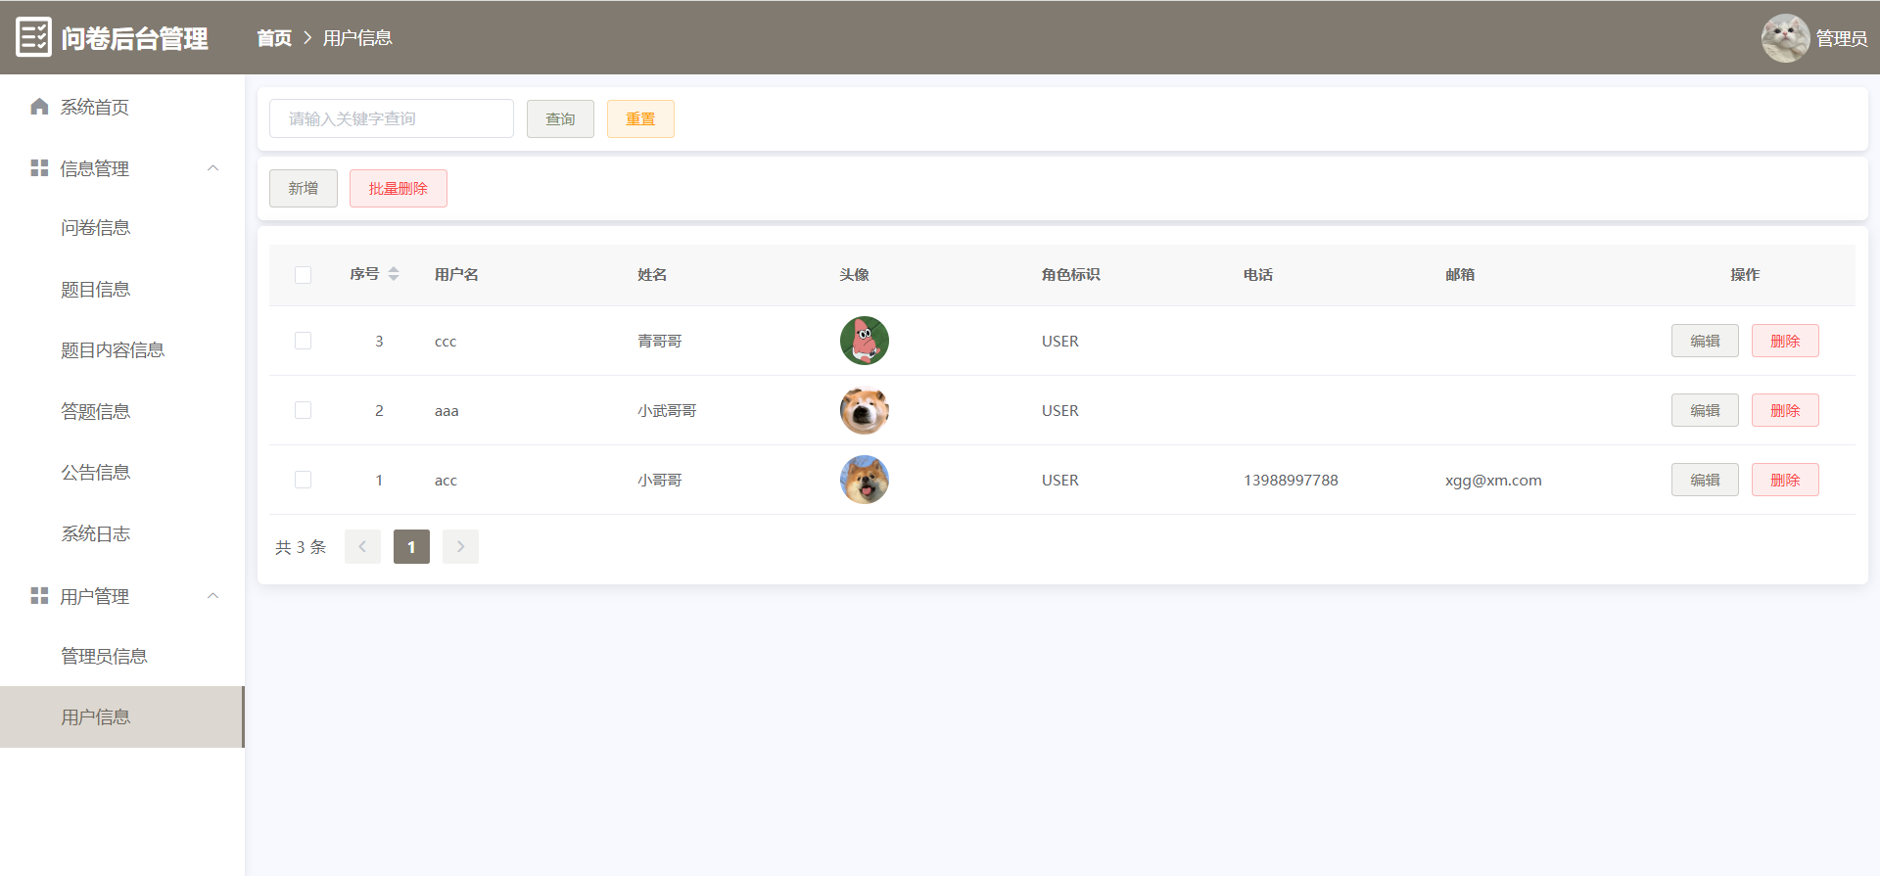Sort the table by 序号 column
1880x876 pixels.
[x=394, y=274]
